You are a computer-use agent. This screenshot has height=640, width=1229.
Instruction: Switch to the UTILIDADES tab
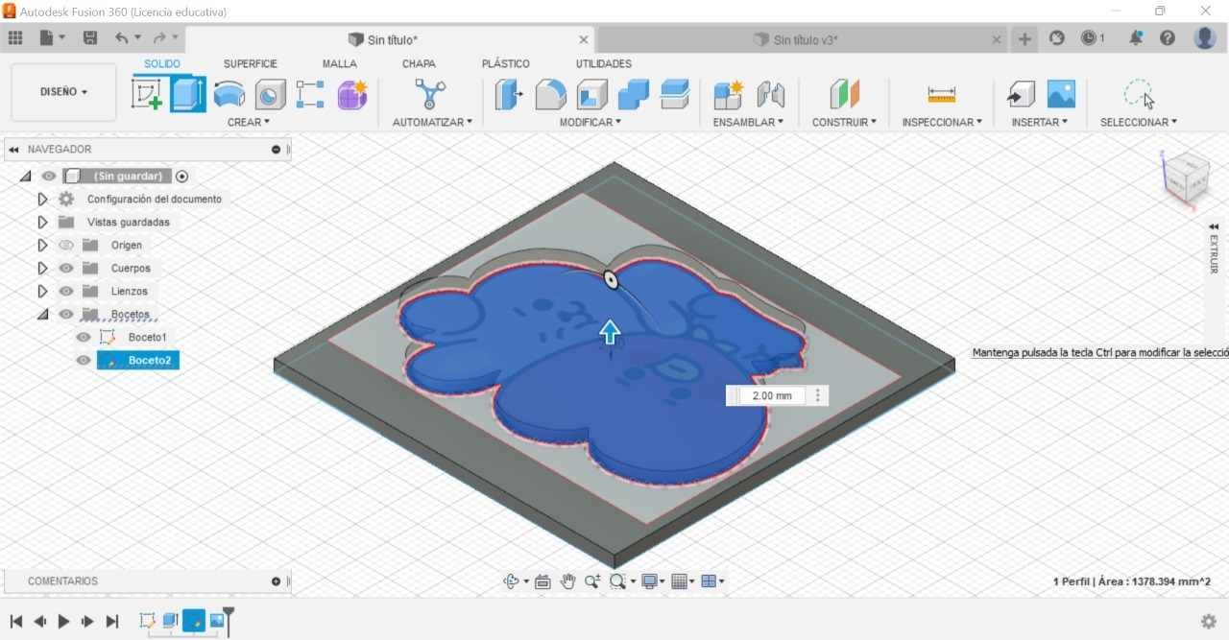pos(604,64)
